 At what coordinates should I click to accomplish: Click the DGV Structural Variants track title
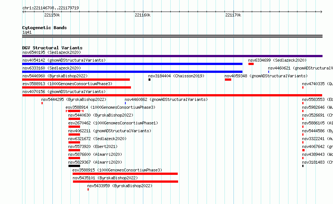52,48
